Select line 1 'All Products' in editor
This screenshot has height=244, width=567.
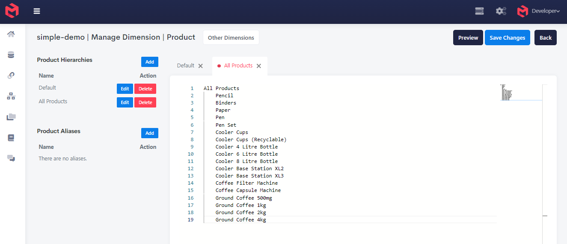221,88
